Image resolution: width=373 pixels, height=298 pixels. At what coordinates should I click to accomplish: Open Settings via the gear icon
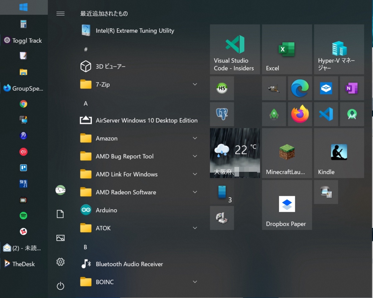(x=60, y=262)
